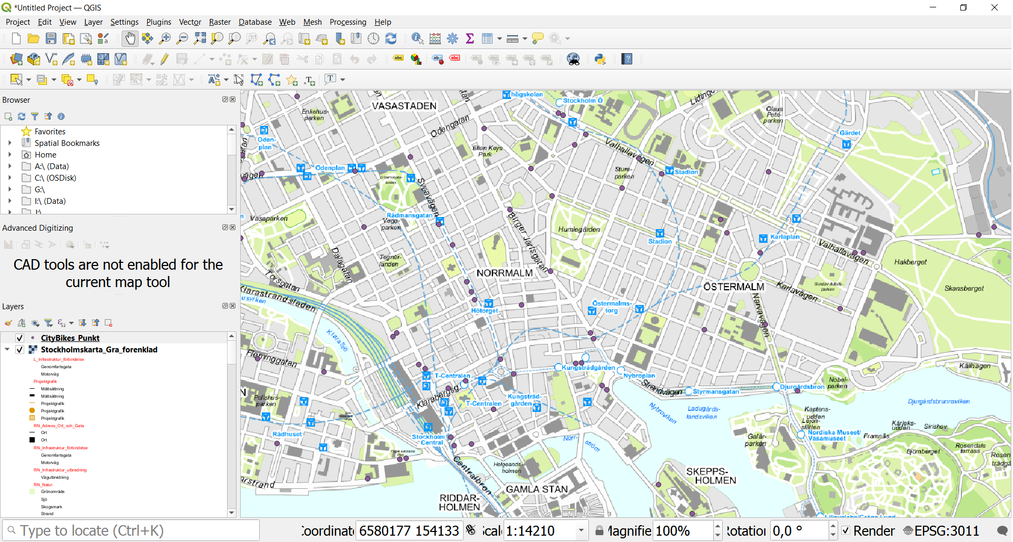
Task: Click the Add Marker Annotation star icon
Action: click(x=292, y=80)
